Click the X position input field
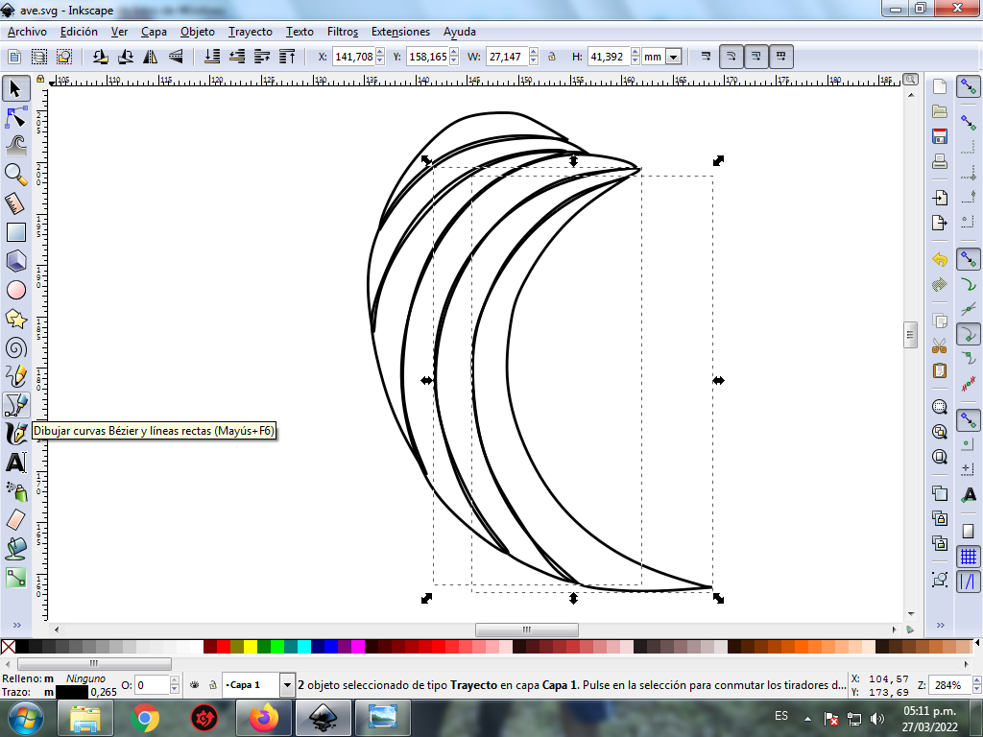 click(x=352, y=57)
